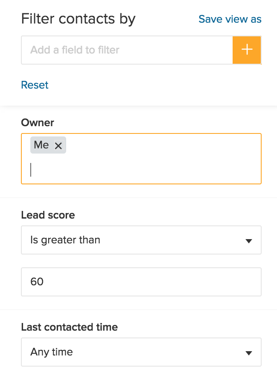
Task: Place cursor in the Owner text line
Action: (x=141, y=170)
